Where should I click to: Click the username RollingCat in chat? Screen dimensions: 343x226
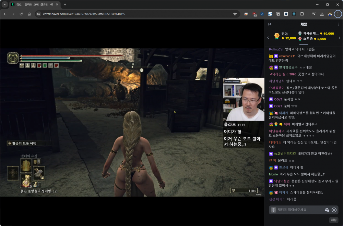click(x=276, y=49)
